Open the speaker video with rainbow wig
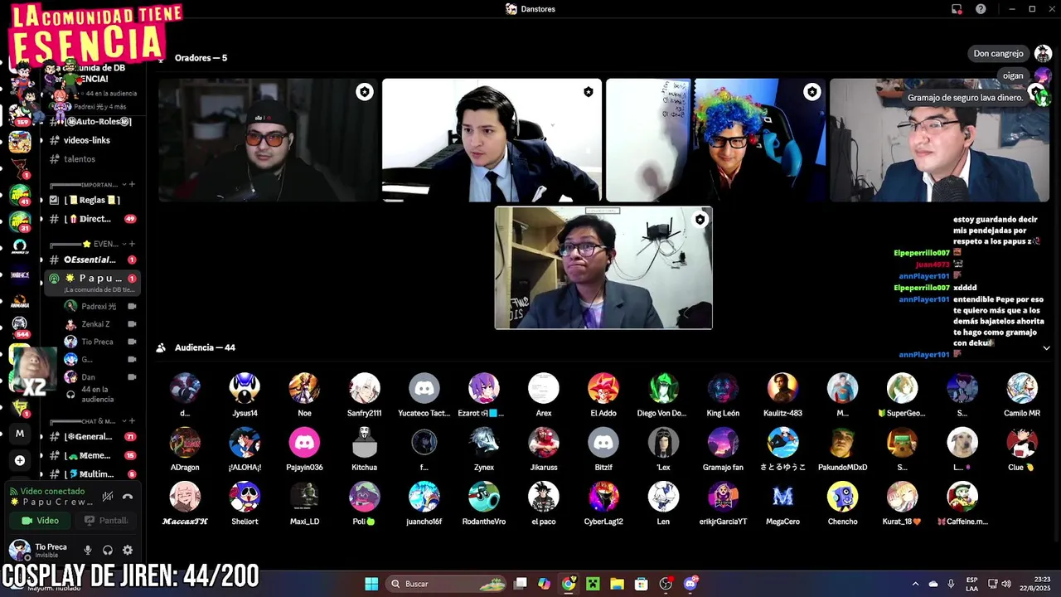Viewport: 1061px width, 597px height. pos(715,140)
